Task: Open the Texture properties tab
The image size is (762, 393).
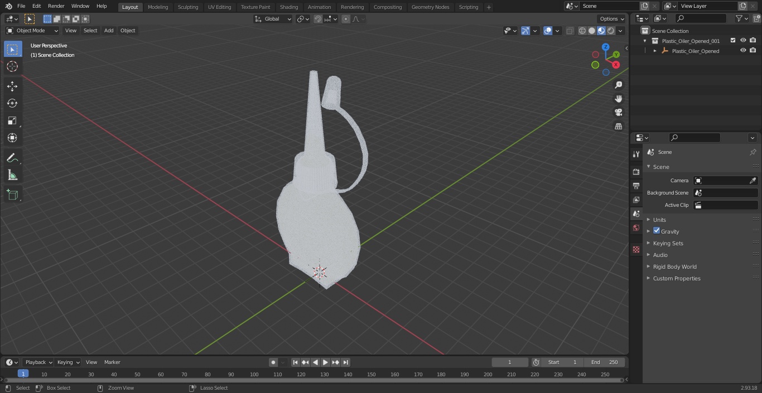Action: click(x=636, y=250)
